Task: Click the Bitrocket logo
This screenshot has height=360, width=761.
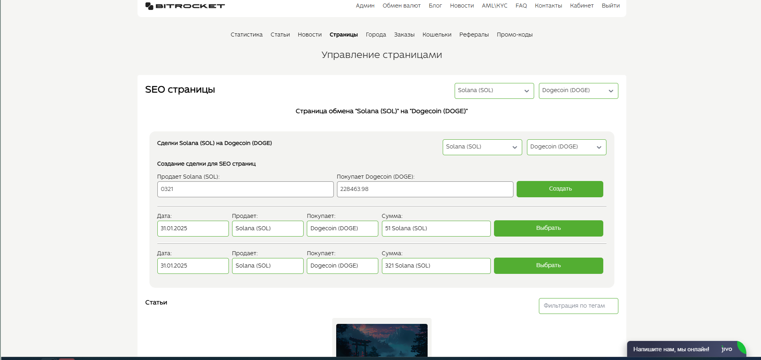Action: click(185, 6)
